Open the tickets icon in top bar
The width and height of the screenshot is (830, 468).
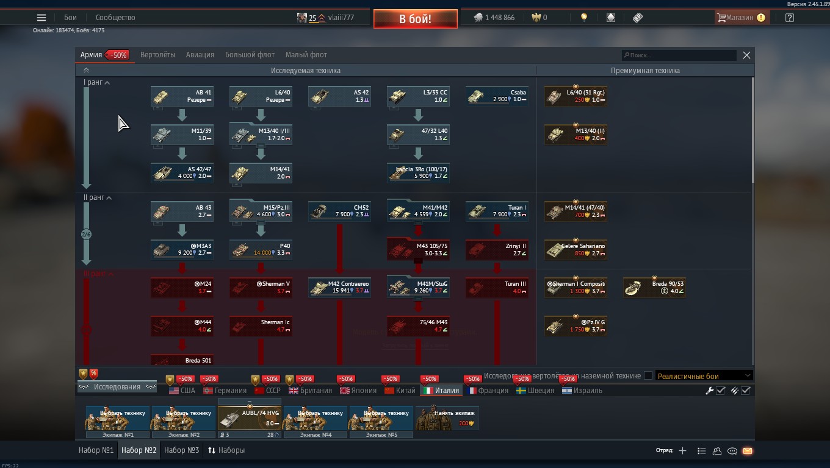(x=638, y=18)
